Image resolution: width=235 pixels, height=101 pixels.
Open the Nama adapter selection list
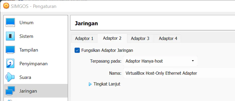coord(179,73)
